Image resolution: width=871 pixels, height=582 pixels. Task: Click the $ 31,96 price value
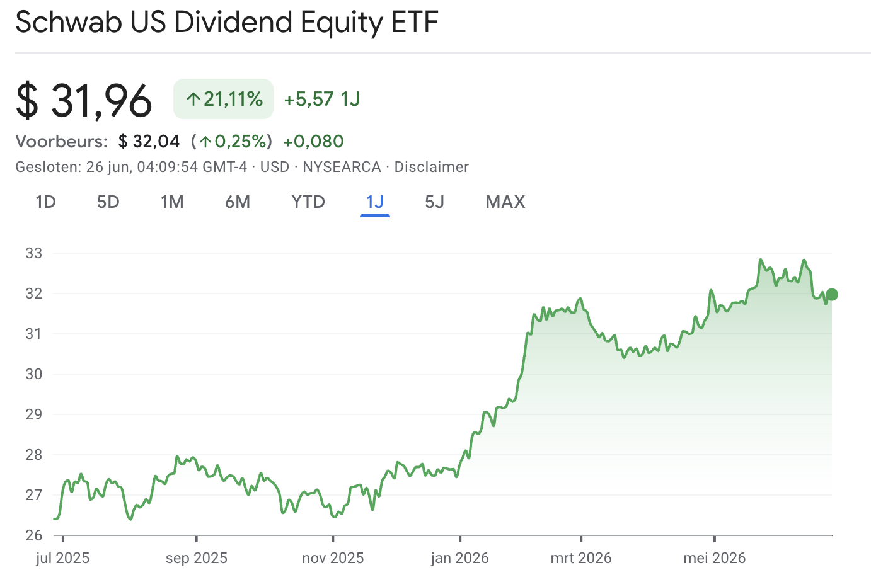pos(84,101)
